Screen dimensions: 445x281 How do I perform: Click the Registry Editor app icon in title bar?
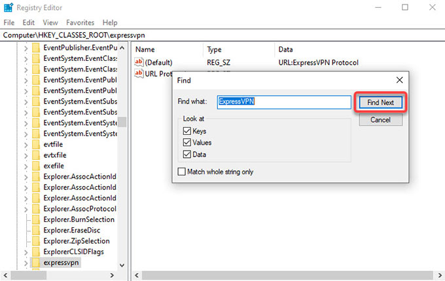pos(9,8)
